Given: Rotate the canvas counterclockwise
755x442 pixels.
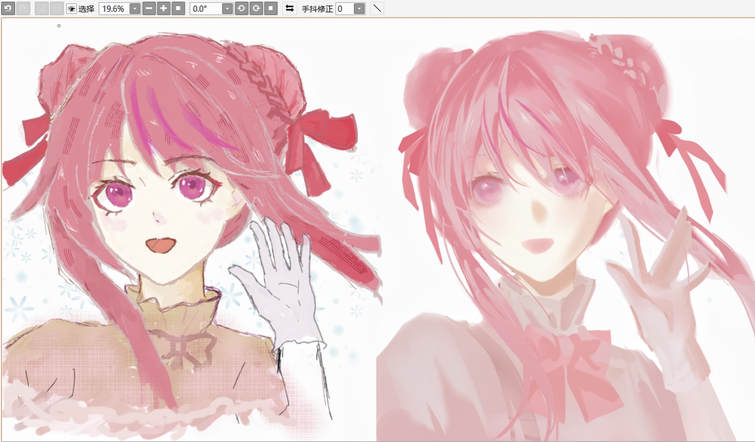Looking at the screenshot, I should tap(242, 8).
